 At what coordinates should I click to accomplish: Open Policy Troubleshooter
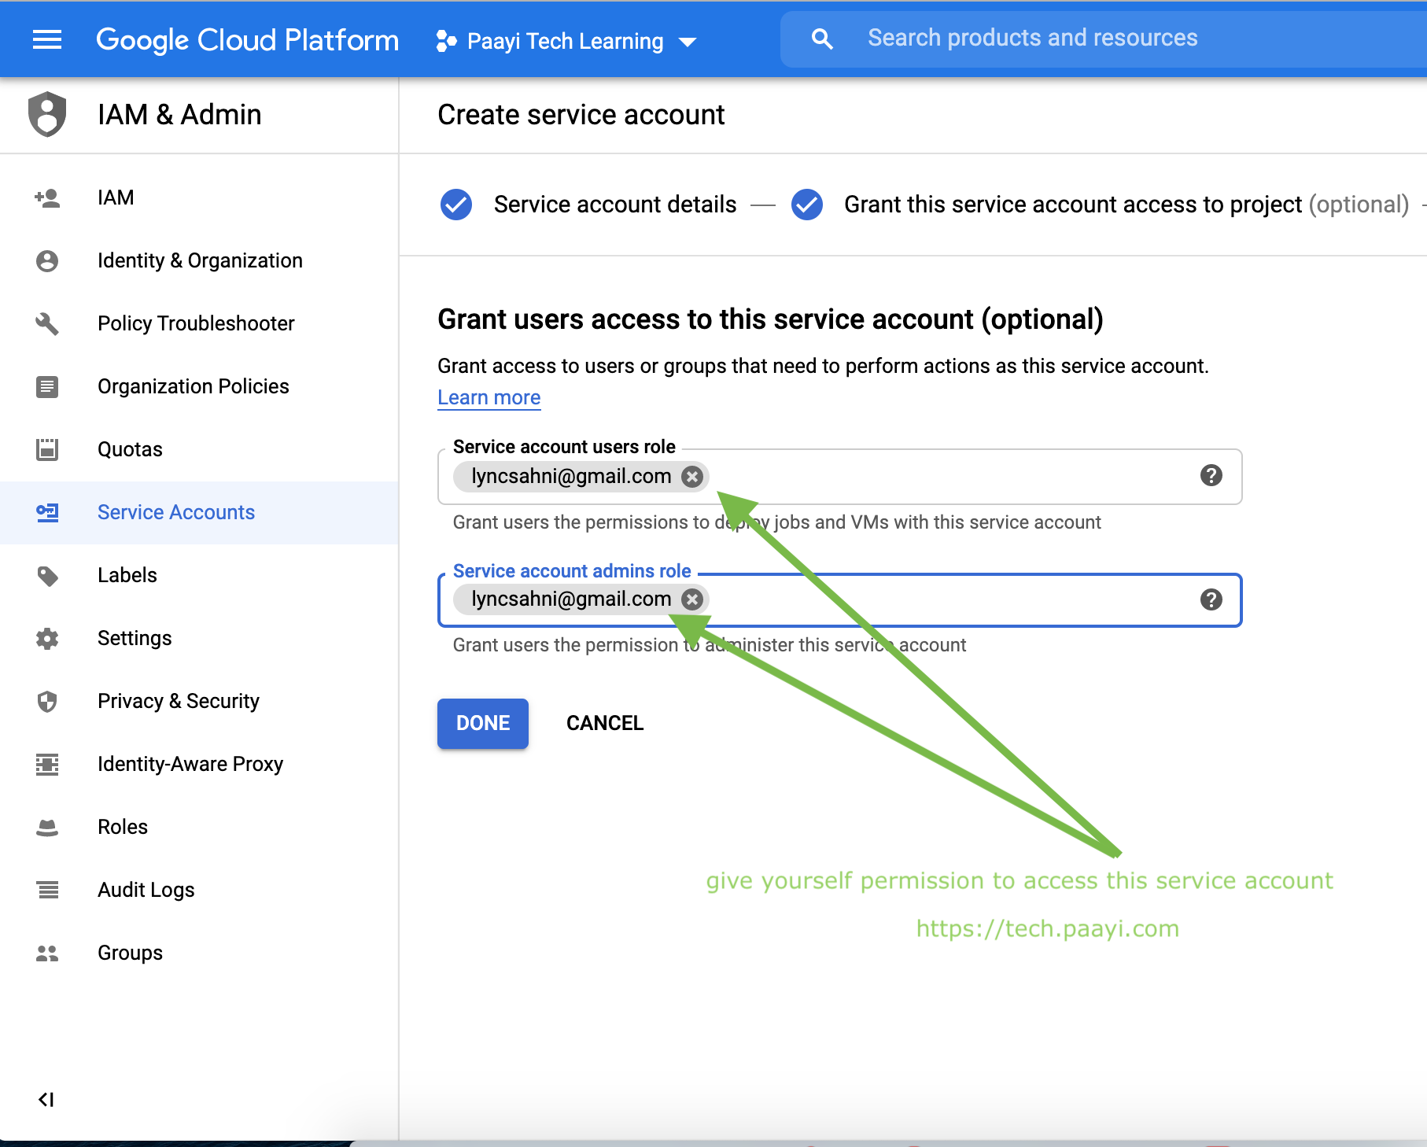pyautogui.click(x=199, y=323)
